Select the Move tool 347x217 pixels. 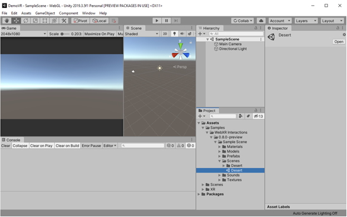pyautogui.click(x=16, y=21)
